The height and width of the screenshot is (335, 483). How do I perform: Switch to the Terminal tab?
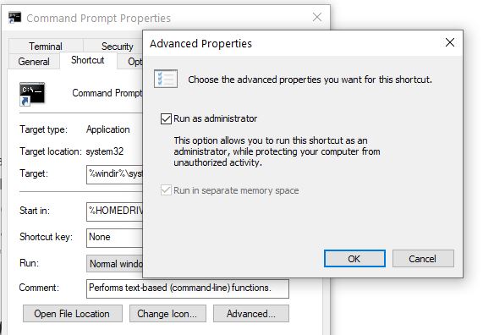(46, 47)
